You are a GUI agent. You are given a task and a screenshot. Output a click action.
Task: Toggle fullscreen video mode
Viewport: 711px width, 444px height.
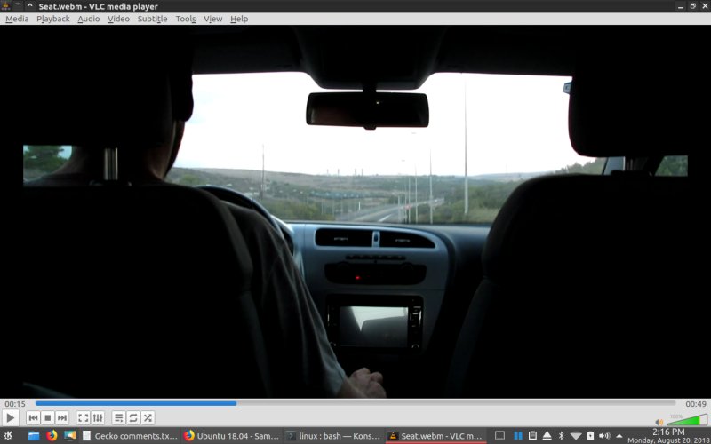[x=83, y=417]
